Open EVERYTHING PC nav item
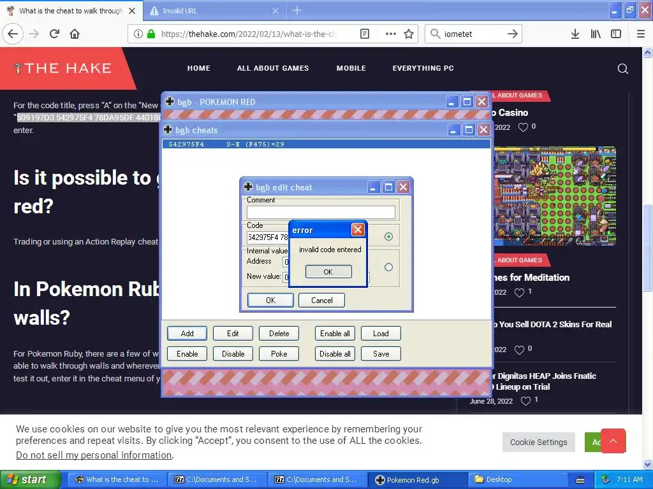 point(423,68)
